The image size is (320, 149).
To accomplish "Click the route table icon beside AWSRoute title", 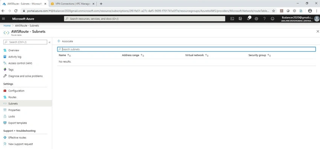I will (x=6, y=33).
